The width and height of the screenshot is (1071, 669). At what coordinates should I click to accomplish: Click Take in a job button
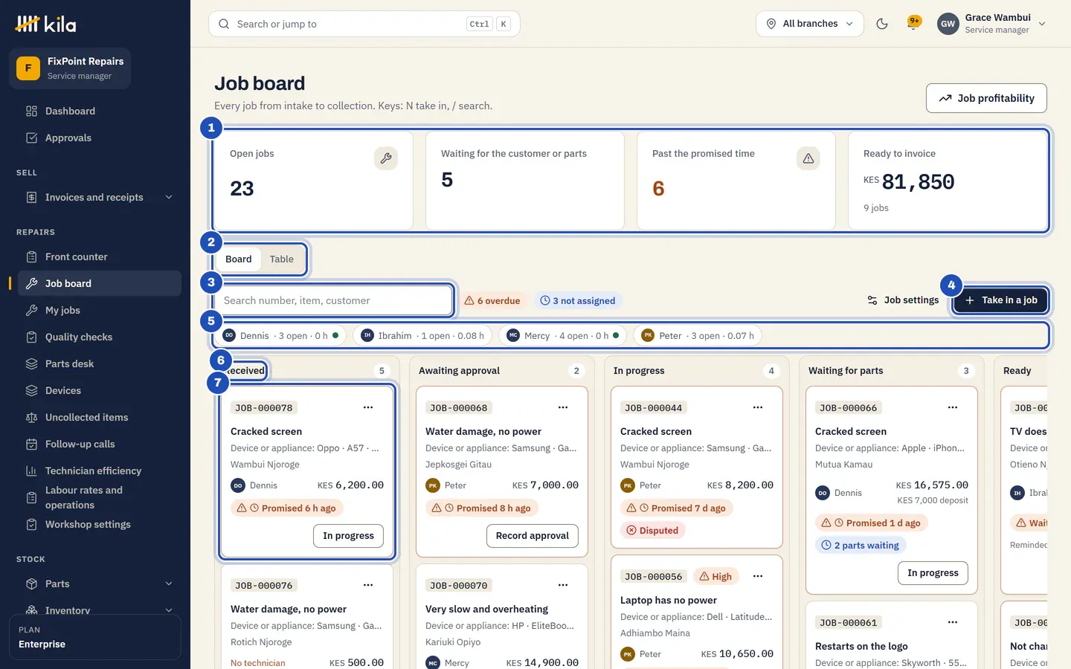1000,300
